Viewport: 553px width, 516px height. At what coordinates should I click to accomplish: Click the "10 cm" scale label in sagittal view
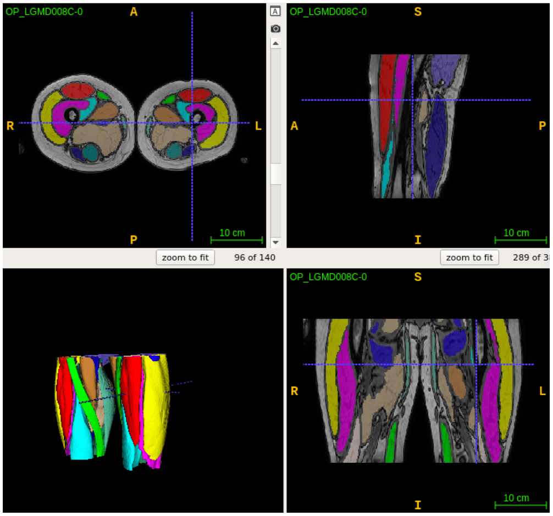[x=516, y=233]
